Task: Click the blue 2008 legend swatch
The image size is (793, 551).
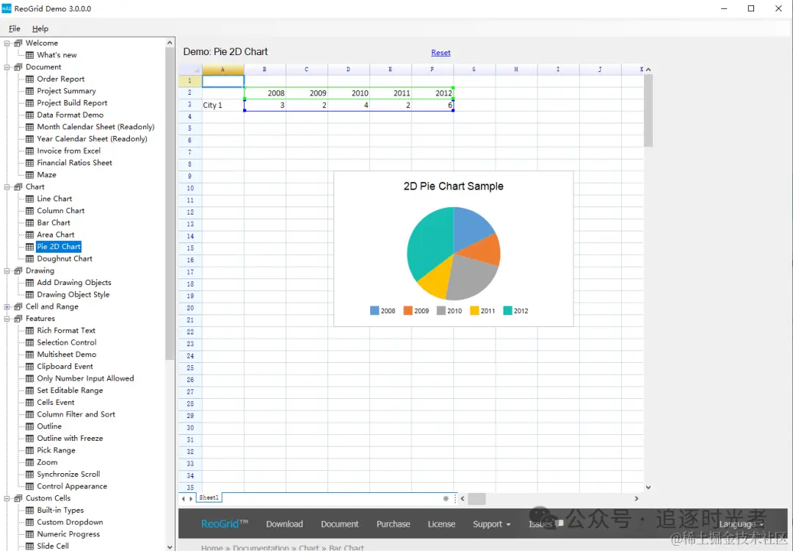Action: pyautogui.click(x=374, y=311)
